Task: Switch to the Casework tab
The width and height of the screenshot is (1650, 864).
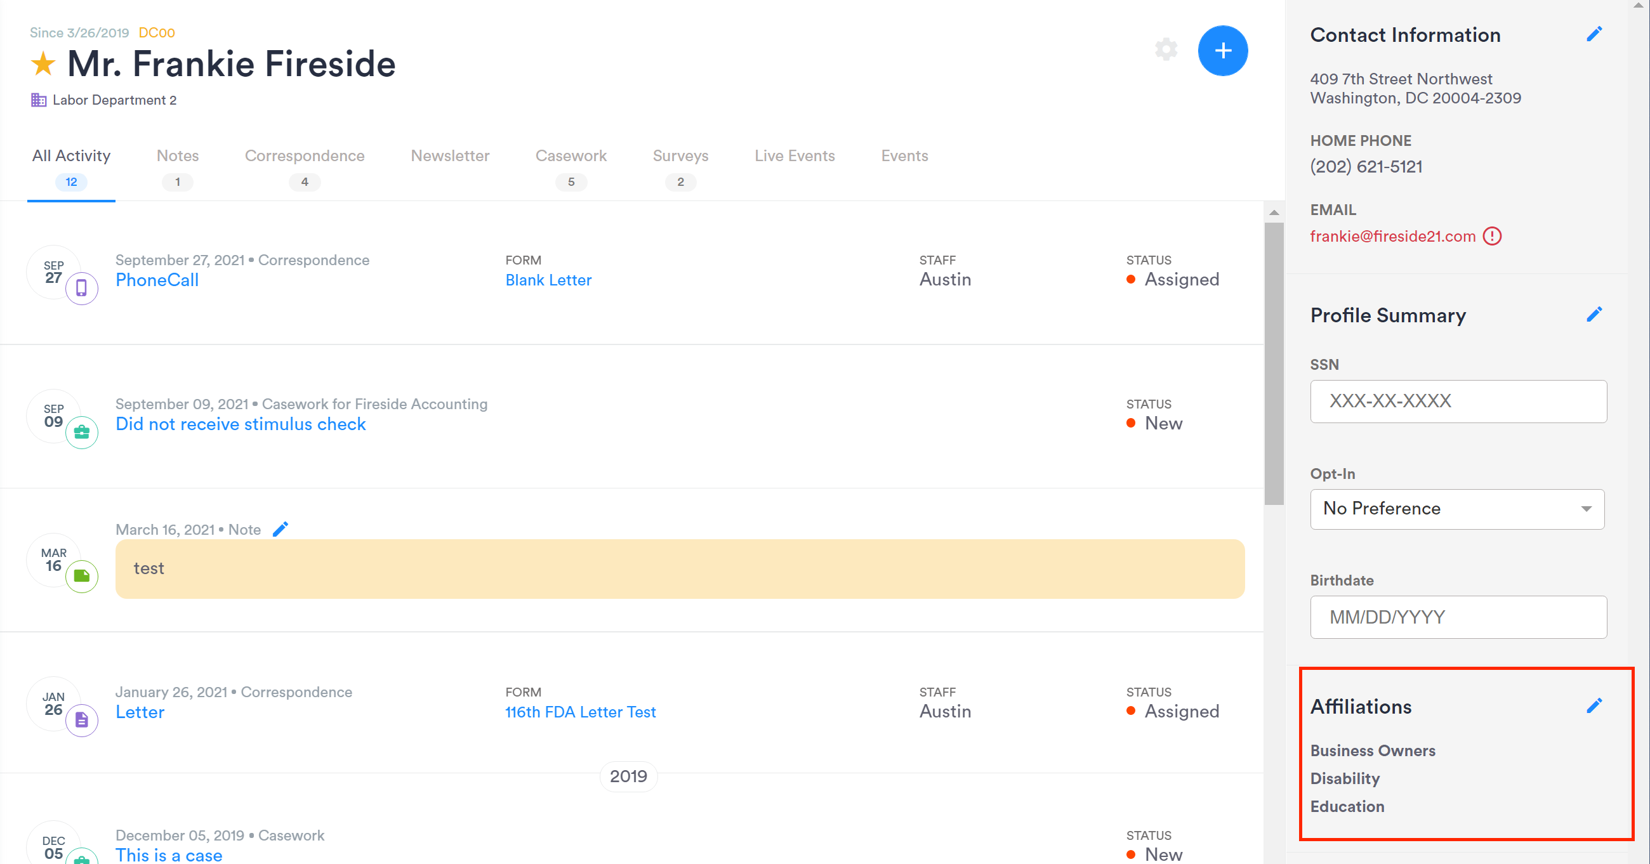Action: tap(571, 155)
